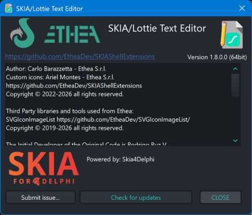
Task: Click the scrollbar track below the thumb
Action: [235, 117]
